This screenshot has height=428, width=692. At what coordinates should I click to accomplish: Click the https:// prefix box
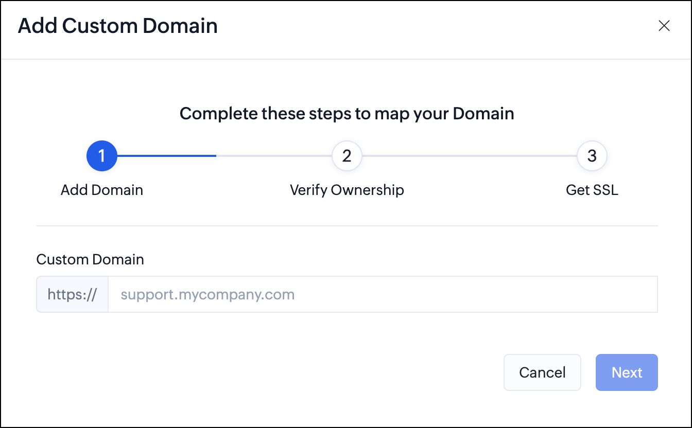[x=72, y=295]
